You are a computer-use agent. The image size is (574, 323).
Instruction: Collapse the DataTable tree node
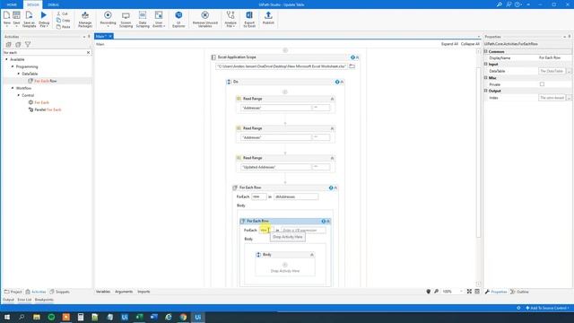point(19,74)
